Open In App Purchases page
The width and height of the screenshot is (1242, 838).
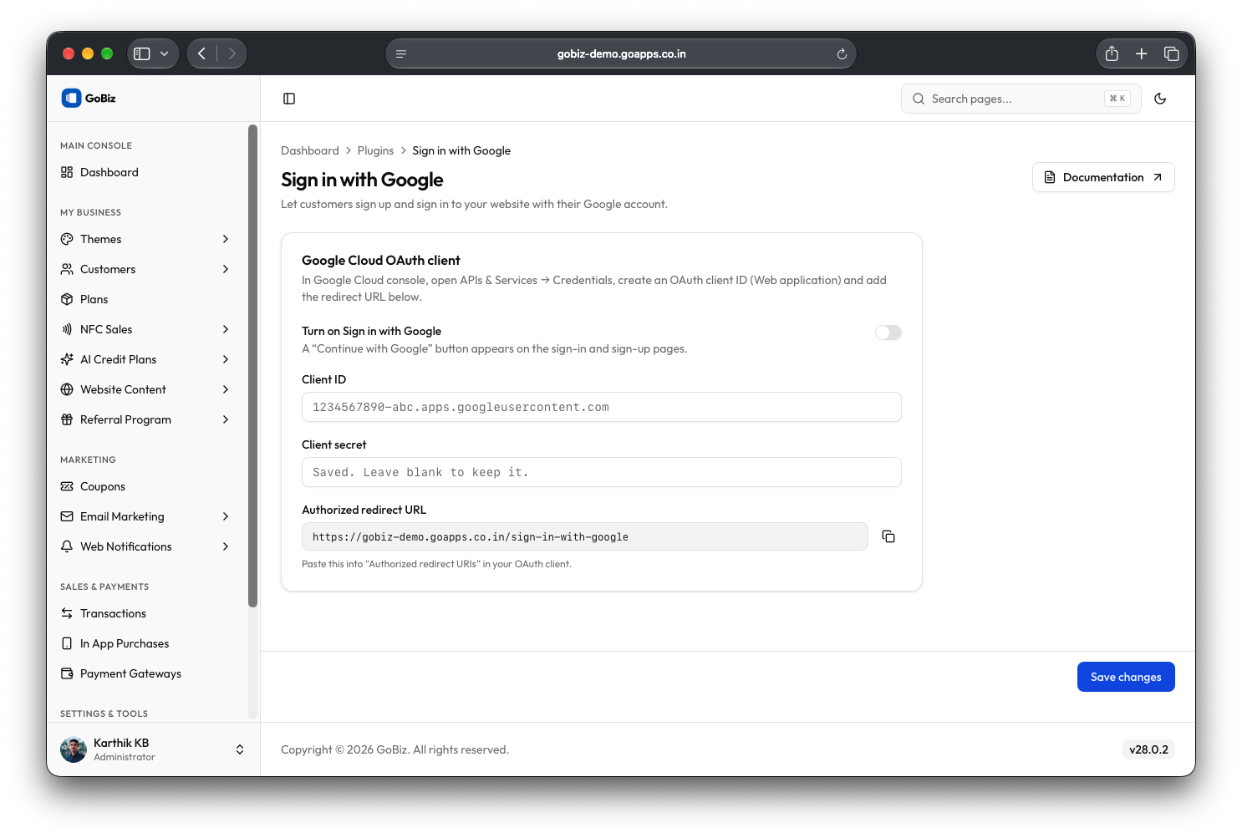[145, 643]
